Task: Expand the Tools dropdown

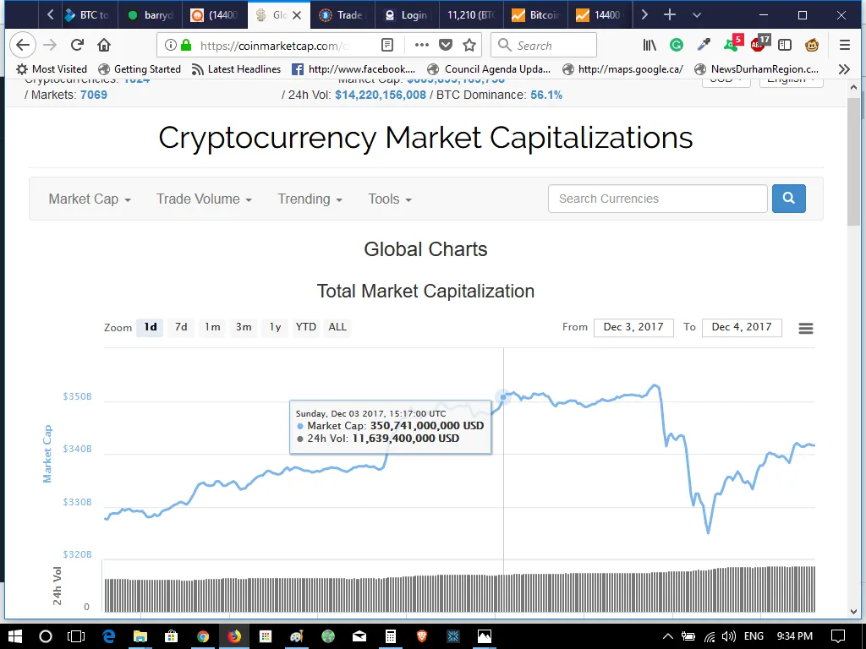Action: (390, 199)
